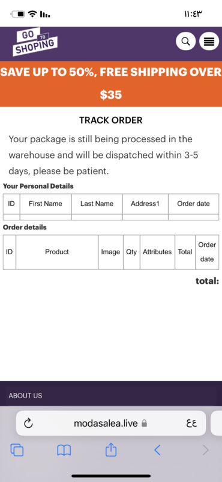
Task: Tap the forward arrow in Safari toolbar
Action: coord(205,450)
